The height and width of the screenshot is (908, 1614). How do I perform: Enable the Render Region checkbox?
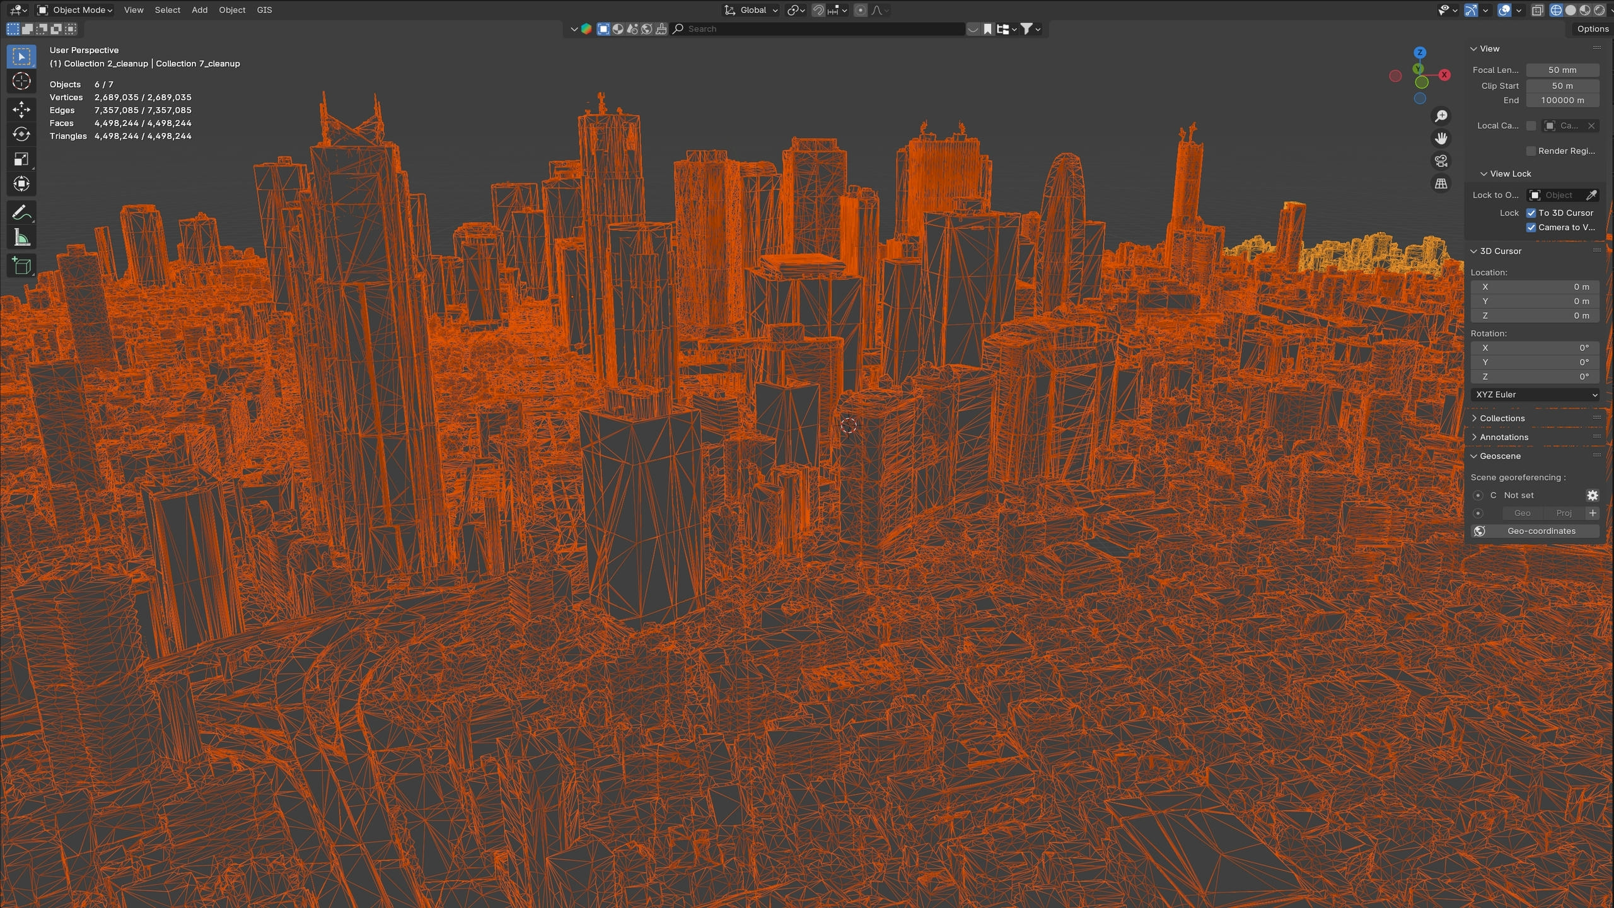[x=1531, y=151]
